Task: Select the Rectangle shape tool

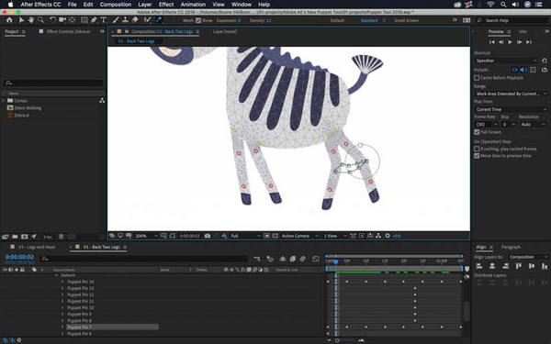Action: (x=84, y=20)
